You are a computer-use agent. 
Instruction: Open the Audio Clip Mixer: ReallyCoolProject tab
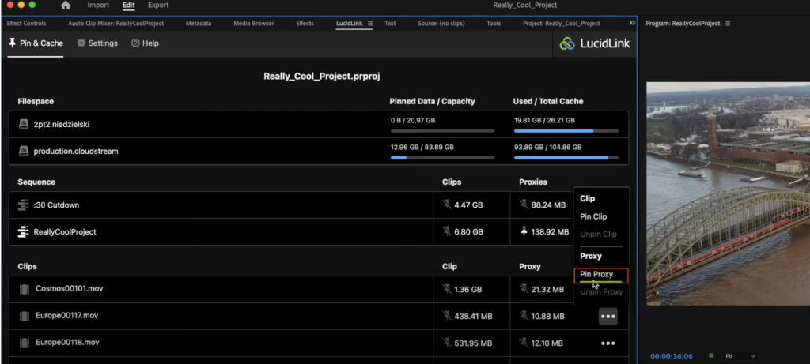tap(115, 23)
